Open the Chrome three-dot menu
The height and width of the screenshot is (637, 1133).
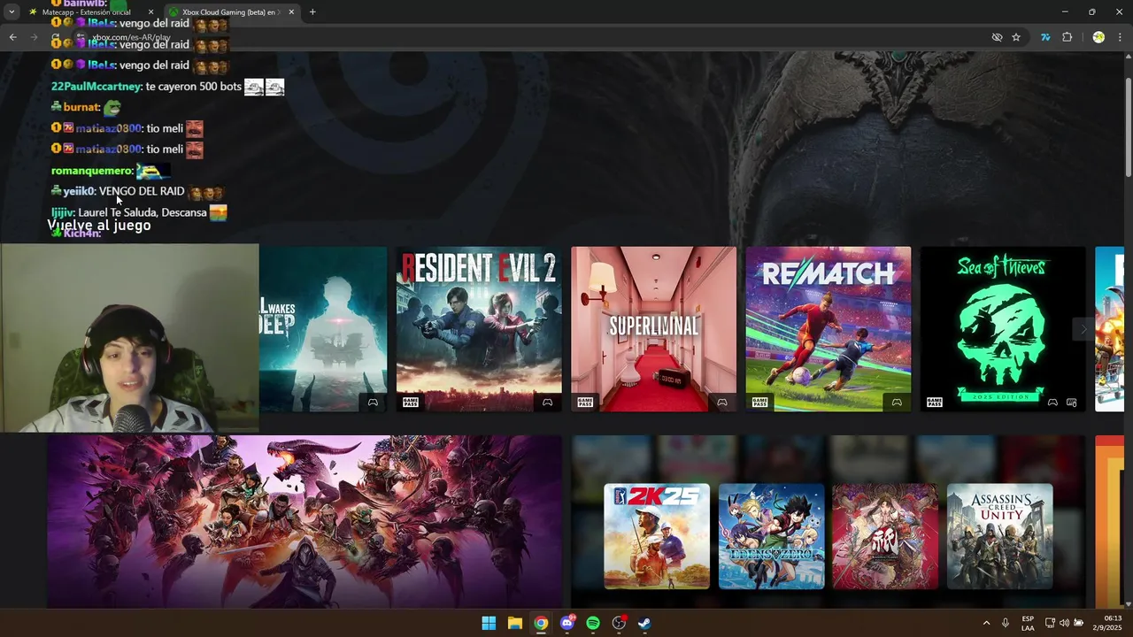pyautogui.click(x=1121, y=37)
